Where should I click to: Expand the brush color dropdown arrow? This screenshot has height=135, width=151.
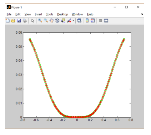(x=73, y=21)
